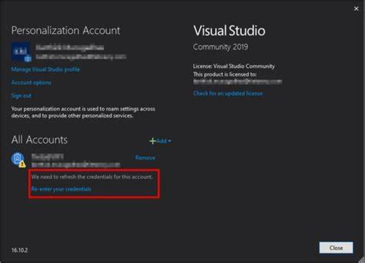Viewport: 365px width, 263px height.
Task: Remove the listed account
Action: pyautogui.click(x=145, y=158)
